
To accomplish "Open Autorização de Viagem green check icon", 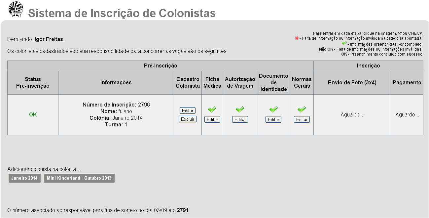I will click(x=240, y=109).
